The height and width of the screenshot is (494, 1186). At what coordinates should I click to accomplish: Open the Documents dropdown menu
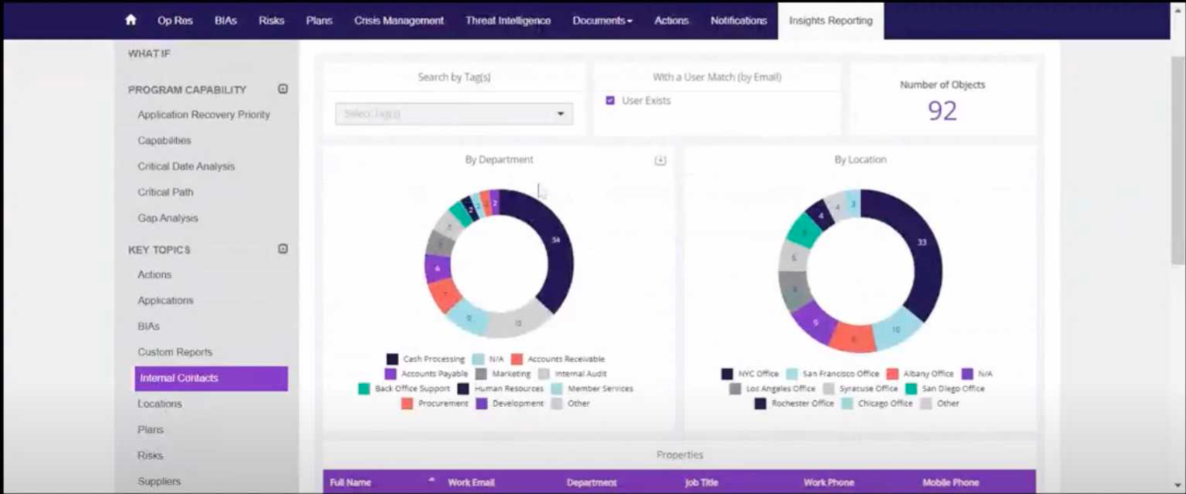click(x=602, y=21)
